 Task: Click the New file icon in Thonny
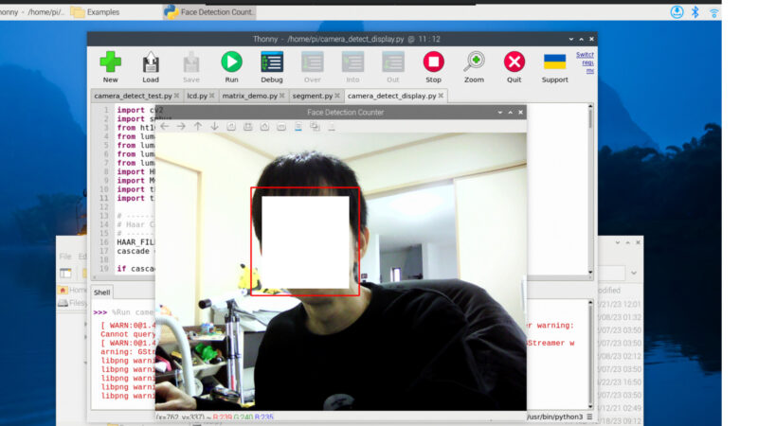click(x=111, y=63)
